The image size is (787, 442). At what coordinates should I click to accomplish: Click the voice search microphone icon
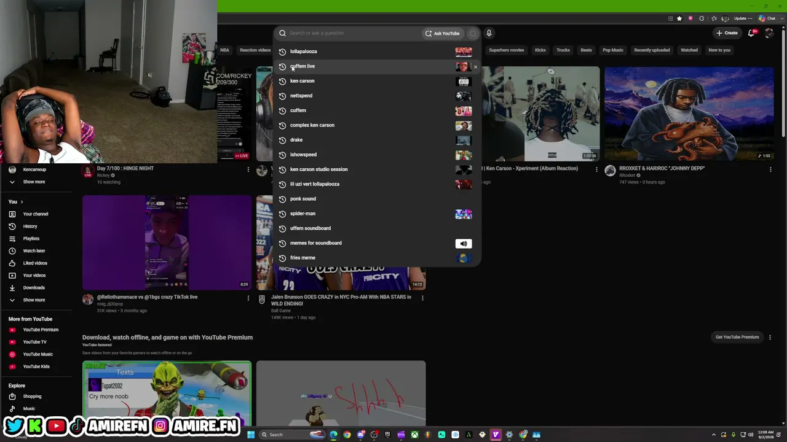(x=489, y=33)
